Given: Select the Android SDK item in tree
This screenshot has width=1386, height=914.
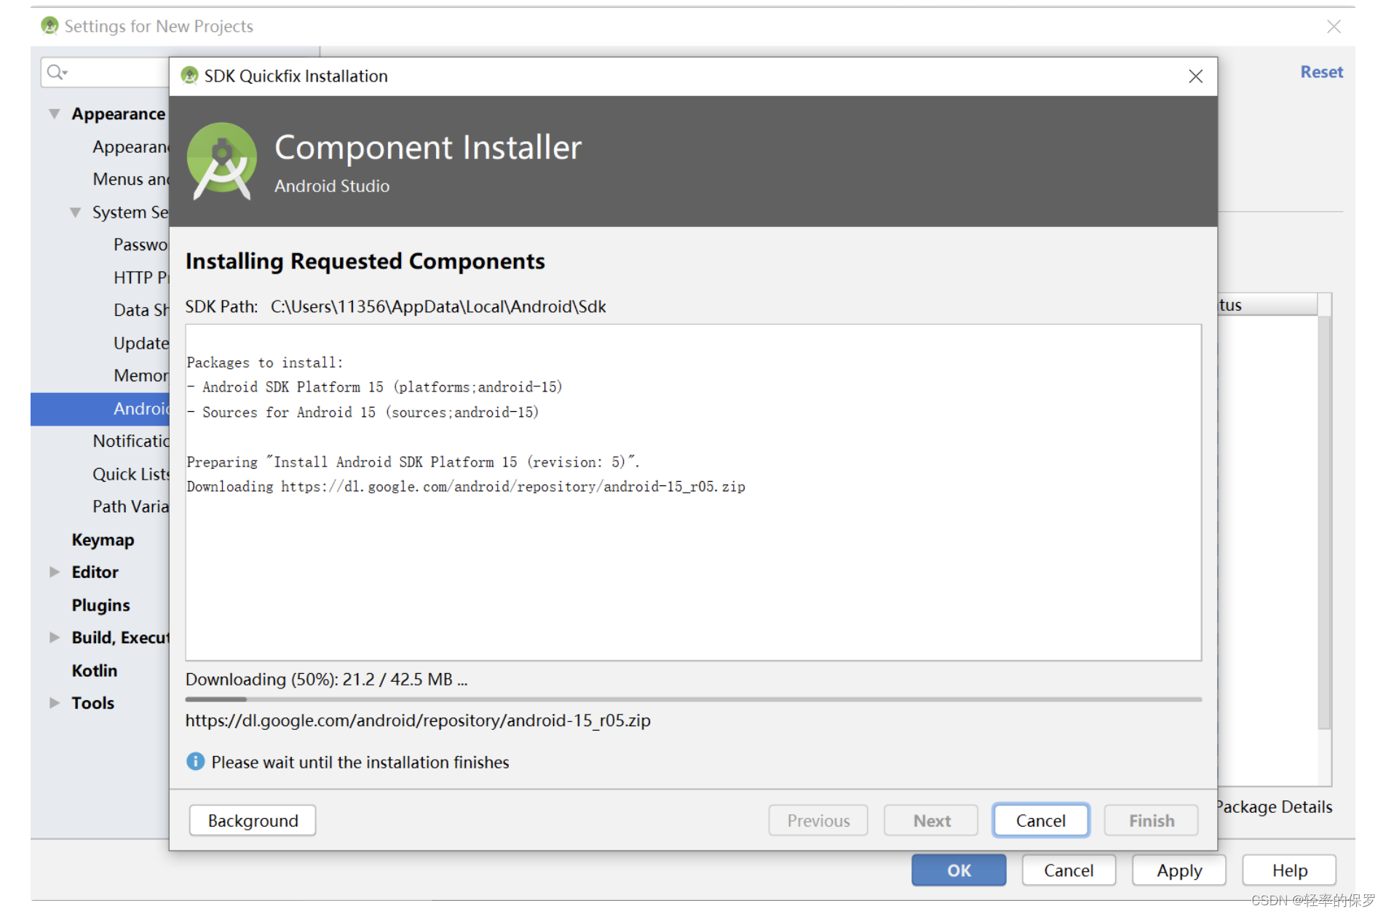Looking at the screenshot, I should pos(100,408).
